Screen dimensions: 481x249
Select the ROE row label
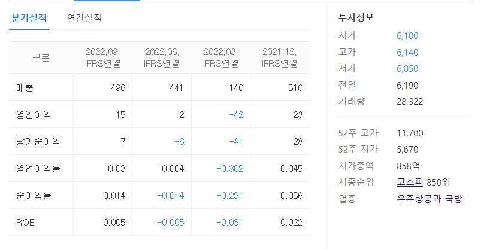click(x=25, y=223)
